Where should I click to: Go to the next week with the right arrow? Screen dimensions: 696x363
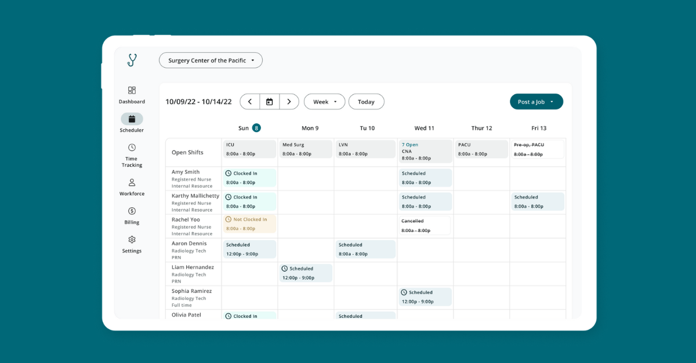289,101
